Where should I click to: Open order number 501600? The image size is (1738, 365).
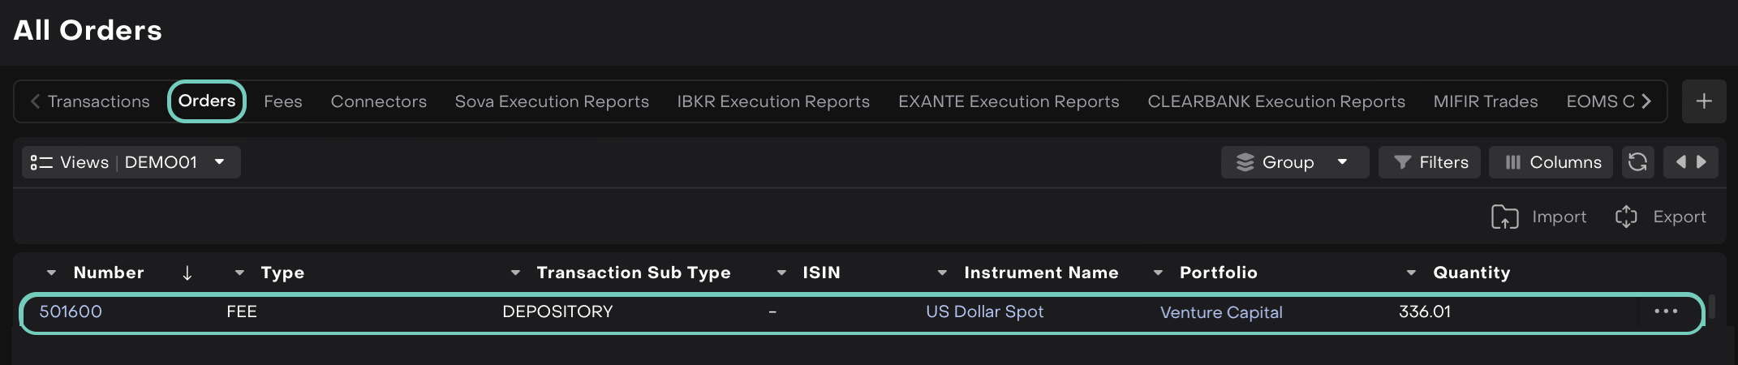pos(71,311)
